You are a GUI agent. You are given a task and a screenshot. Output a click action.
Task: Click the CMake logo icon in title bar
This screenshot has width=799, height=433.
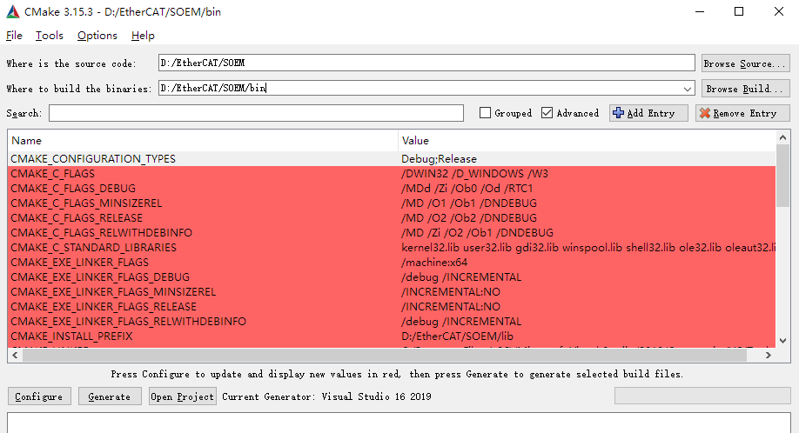(x=13, y=11)
